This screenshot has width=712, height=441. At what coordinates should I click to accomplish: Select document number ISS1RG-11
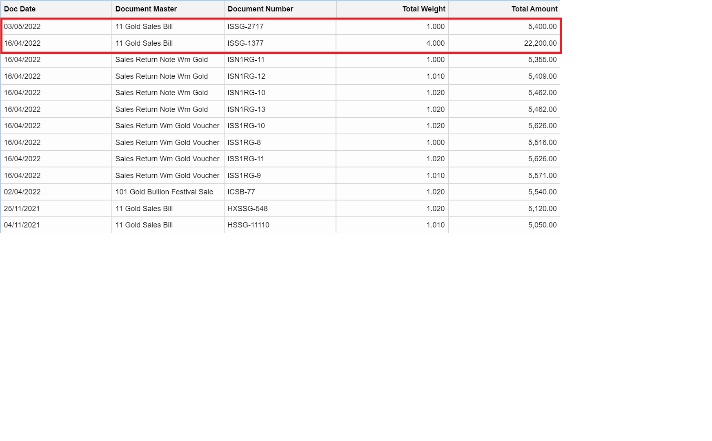point(246,159)
